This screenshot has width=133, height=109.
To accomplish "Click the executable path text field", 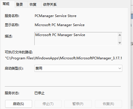I will tap(63, 58).
